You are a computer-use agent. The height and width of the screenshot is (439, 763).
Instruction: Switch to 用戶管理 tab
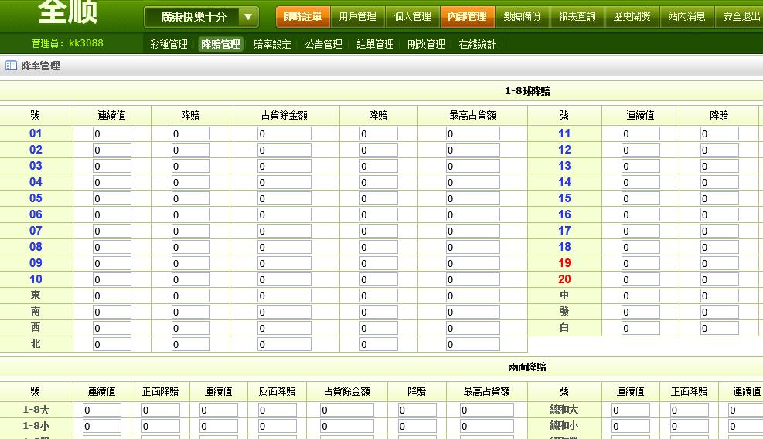[357, 16]
